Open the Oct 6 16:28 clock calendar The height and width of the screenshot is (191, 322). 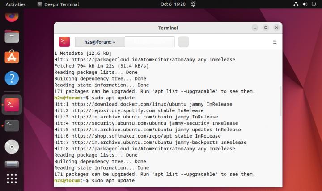pyautogui.click(x=173, y=4)
